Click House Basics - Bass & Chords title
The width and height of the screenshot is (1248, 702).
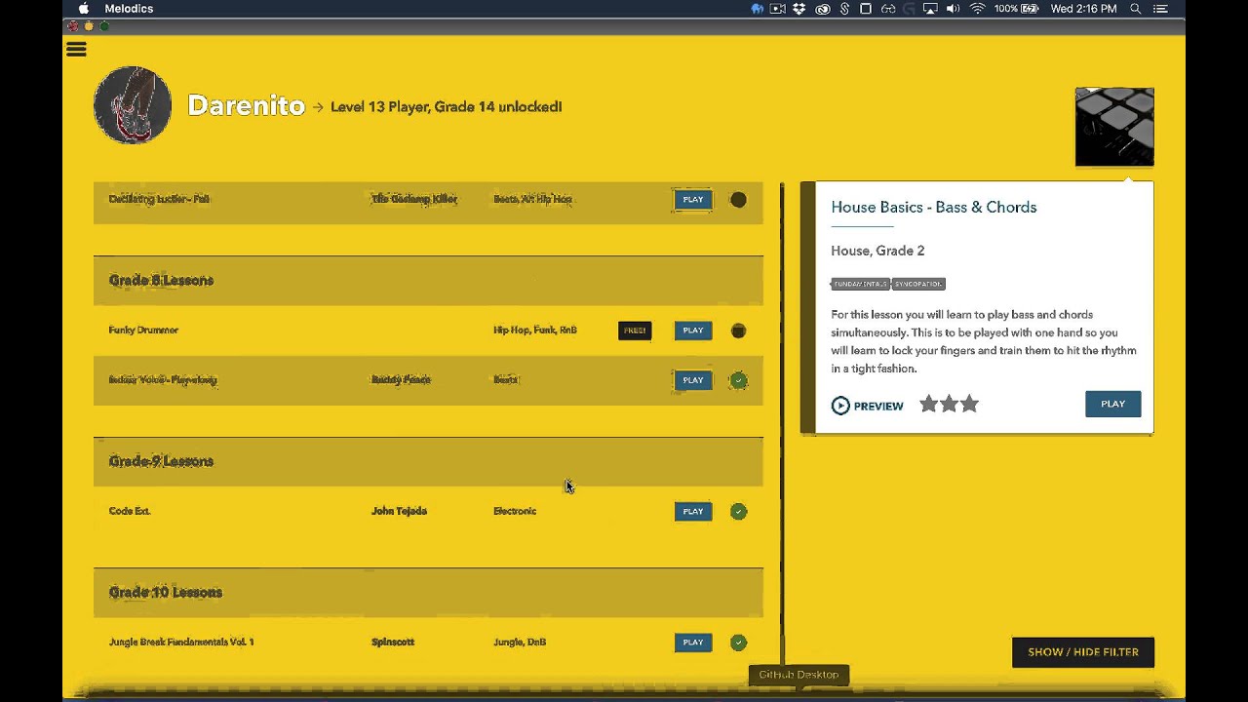(x=934, y=208)
